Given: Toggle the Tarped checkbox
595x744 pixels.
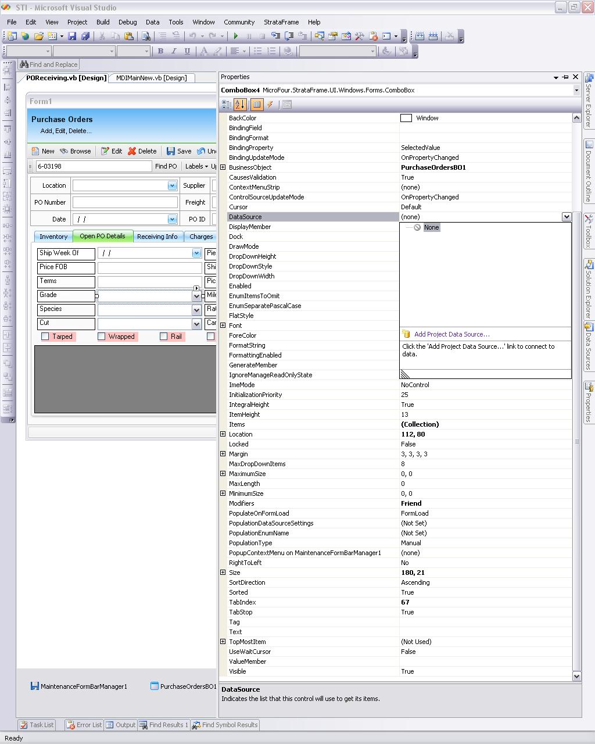Looking at the screenshot, I should 45,337.
